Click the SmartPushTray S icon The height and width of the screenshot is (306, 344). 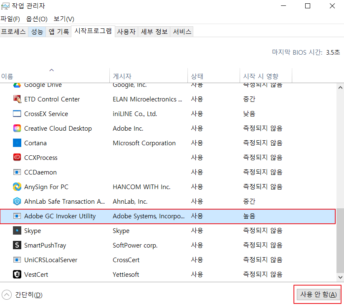pyautogui.click(x=17, y=245)
